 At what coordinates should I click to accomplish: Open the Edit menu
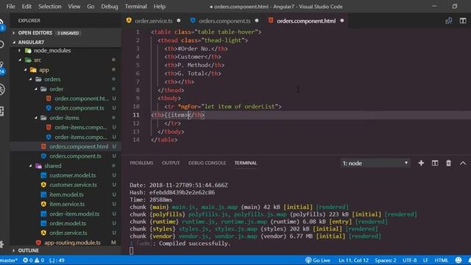pyautogui.click(x=26, y=7)
